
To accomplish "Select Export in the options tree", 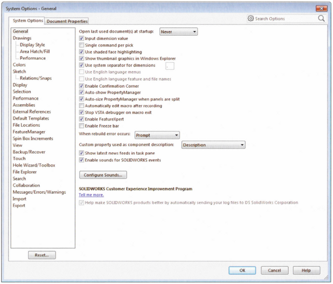I will click(19, 206).
